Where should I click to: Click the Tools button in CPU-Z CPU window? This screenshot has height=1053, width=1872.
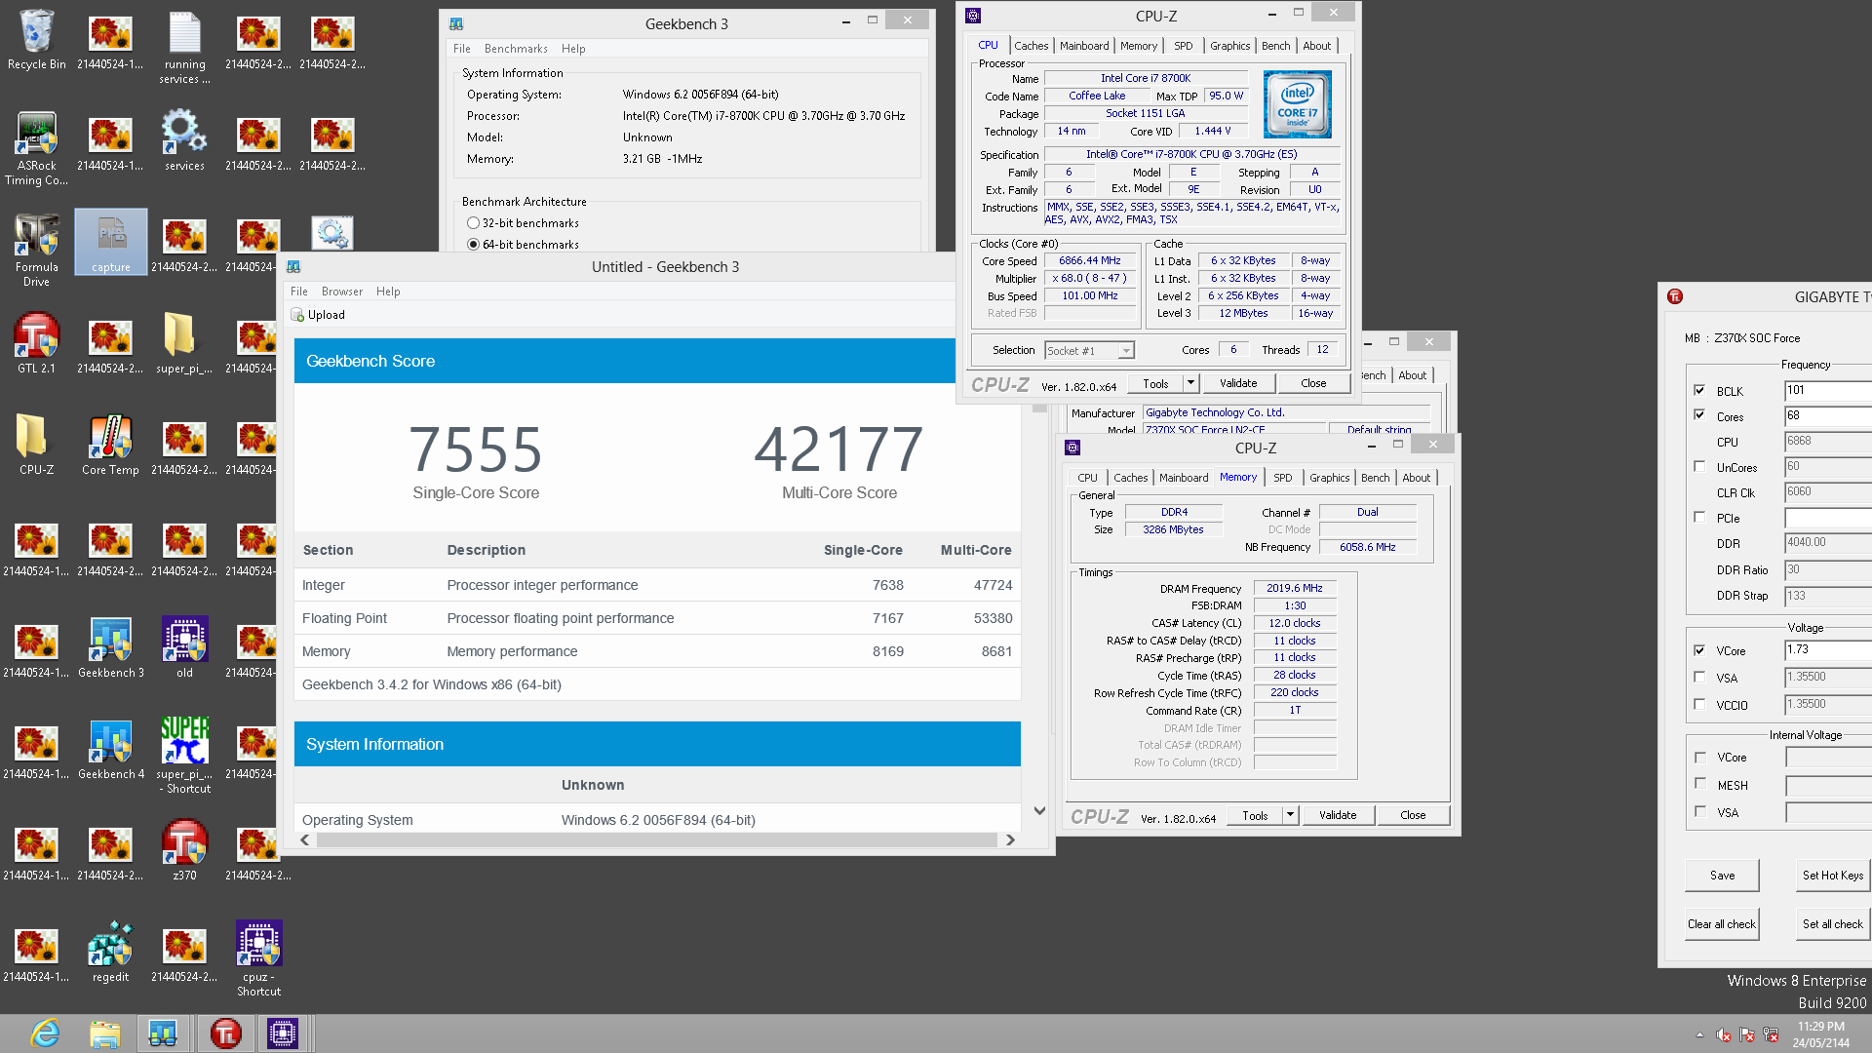(x=1155, y=383)
